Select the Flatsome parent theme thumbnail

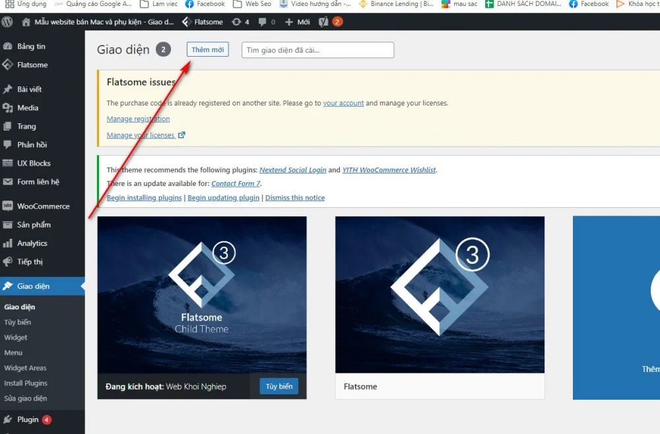pyautogui.click(x=440, y=295)
